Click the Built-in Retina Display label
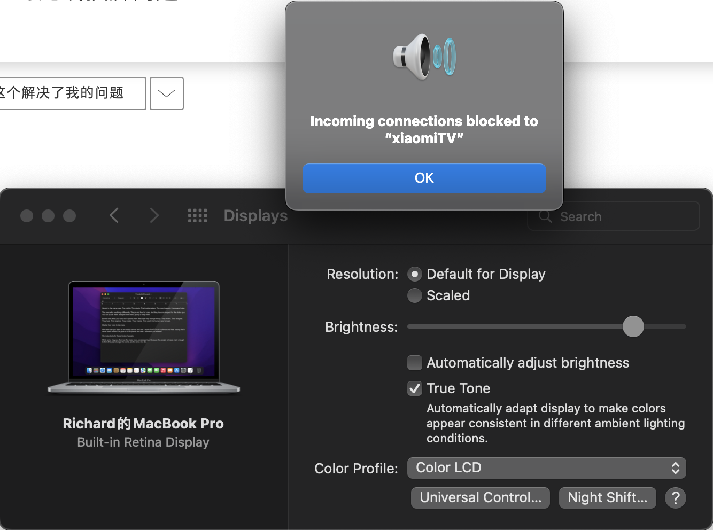 143,442
